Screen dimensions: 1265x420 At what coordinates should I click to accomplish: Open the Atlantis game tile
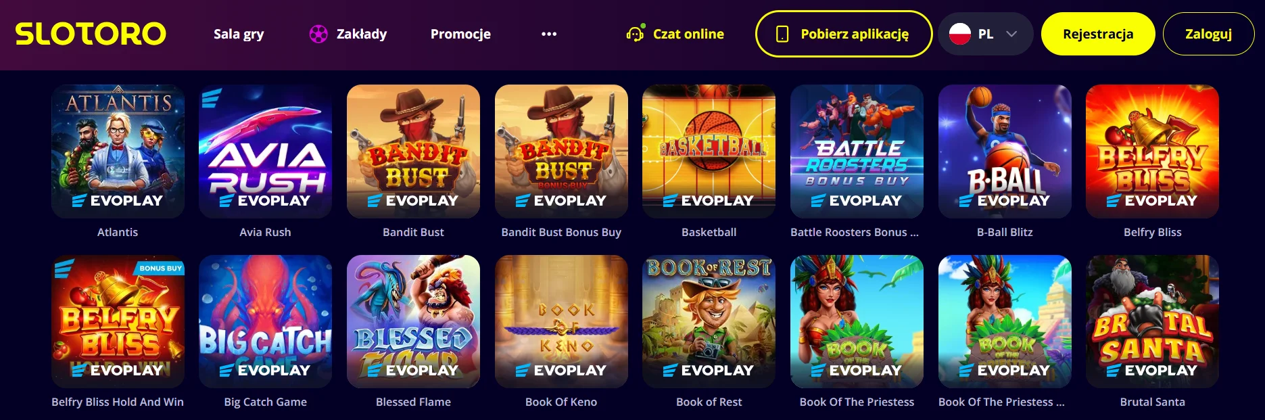(118, 150)
